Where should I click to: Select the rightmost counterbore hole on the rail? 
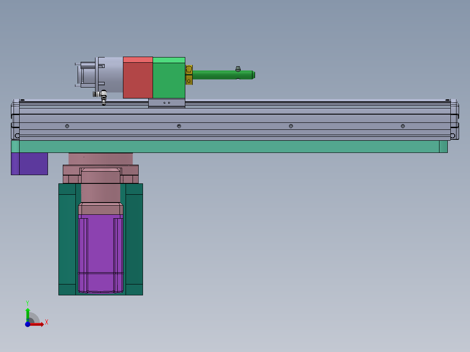pyautogui.click(x=403, y=126)
